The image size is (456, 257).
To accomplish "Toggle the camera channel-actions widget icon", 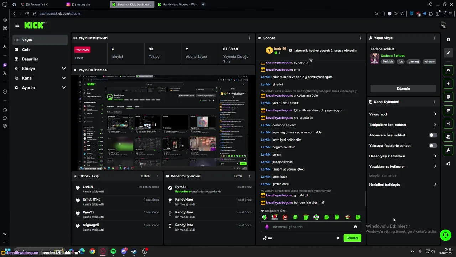I will (x=448, y=137).
